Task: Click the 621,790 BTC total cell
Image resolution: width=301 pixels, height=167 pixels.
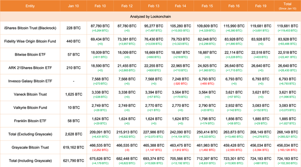Action: click(73, 161)
